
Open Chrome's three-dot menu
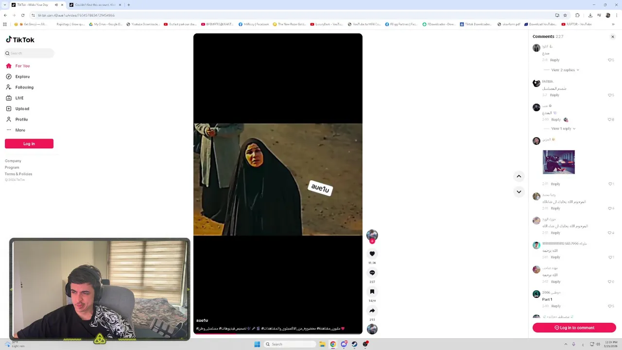click(617, 15)
